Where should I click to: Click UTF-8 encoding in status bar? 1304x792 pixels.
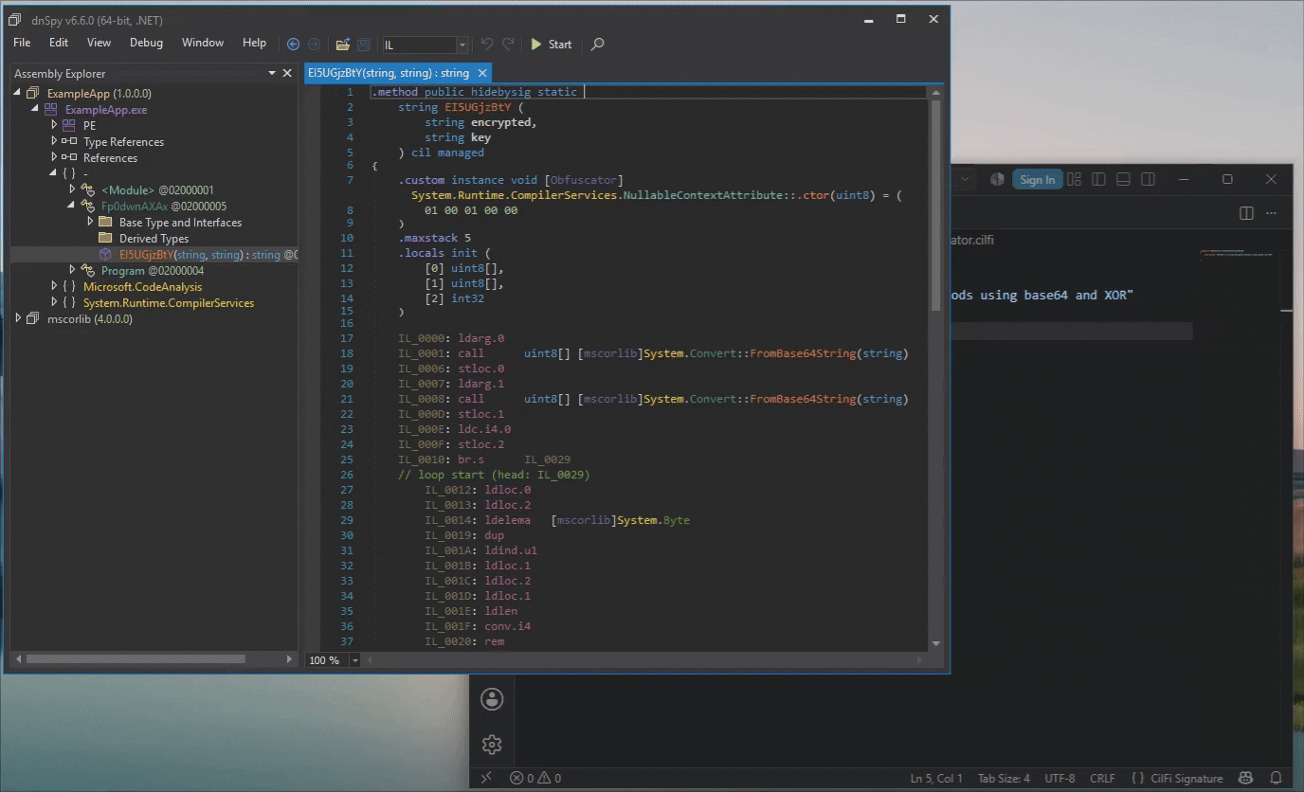click(x=1059, y=778)
